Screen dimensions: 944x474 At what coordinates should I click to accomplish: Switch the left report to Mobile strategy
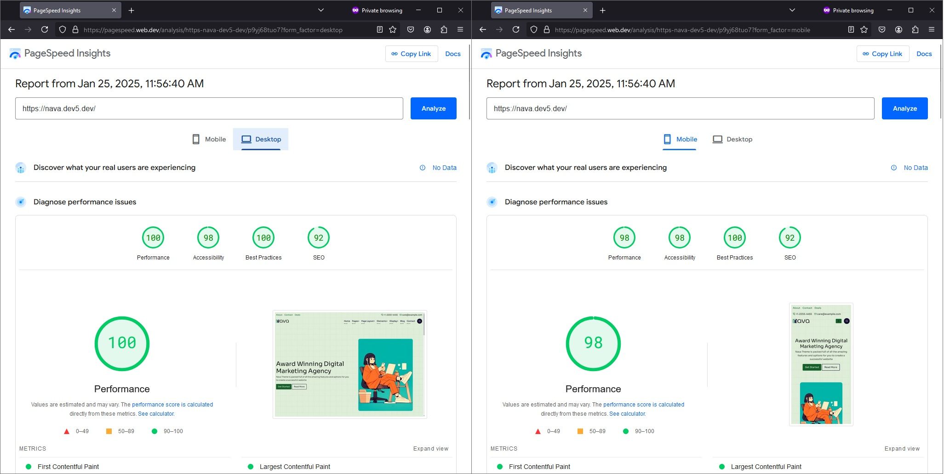coord(208,139)
